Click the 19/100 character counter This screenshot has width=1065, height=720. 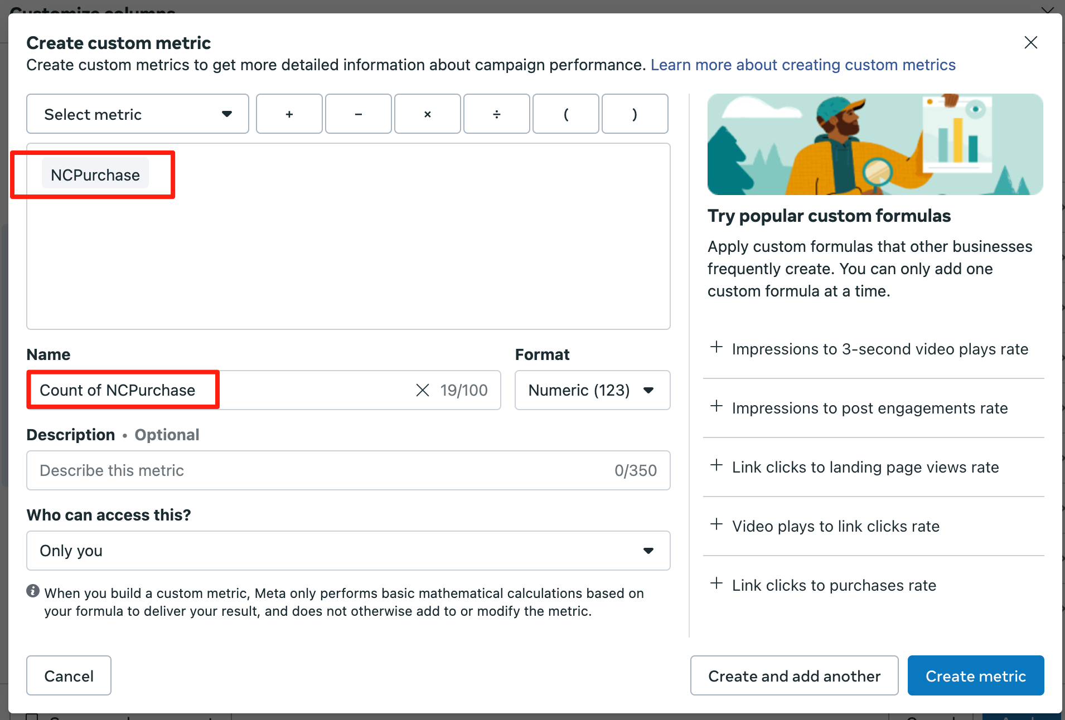tap(464, 390)
